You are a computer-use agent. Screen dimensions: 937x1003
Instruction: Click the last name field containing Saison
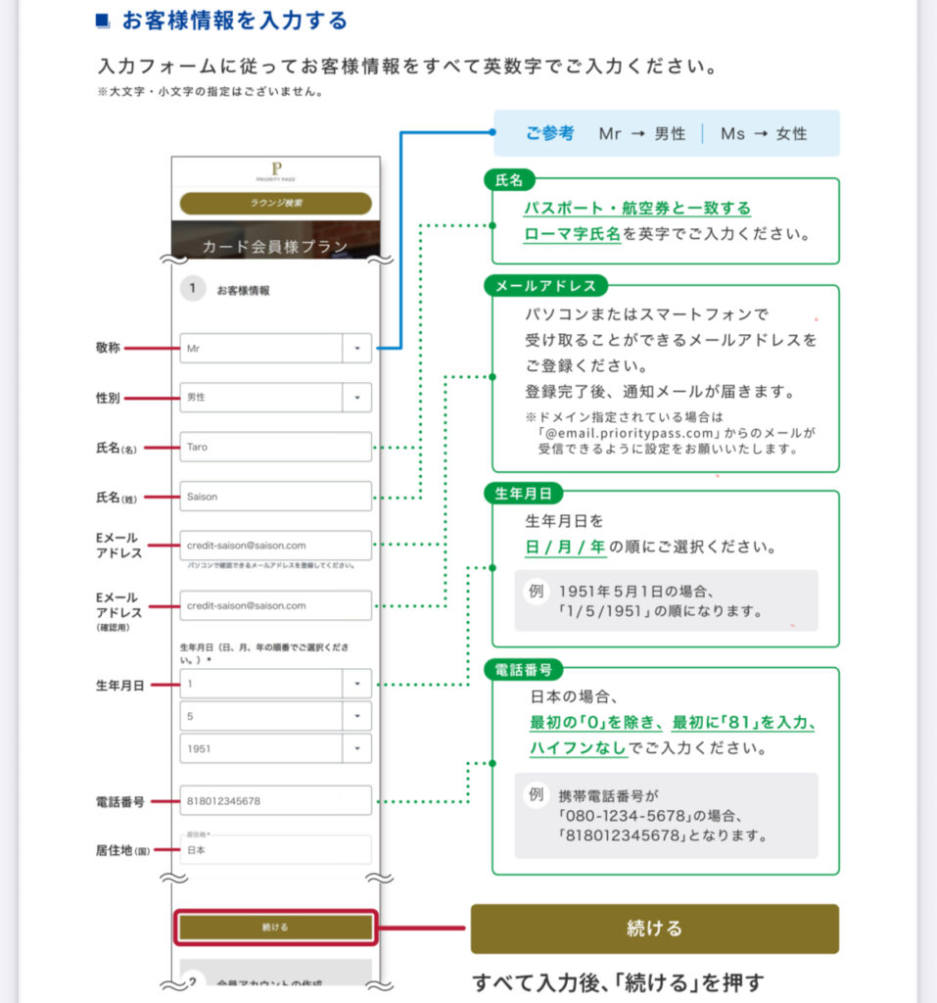pos(275,497)
